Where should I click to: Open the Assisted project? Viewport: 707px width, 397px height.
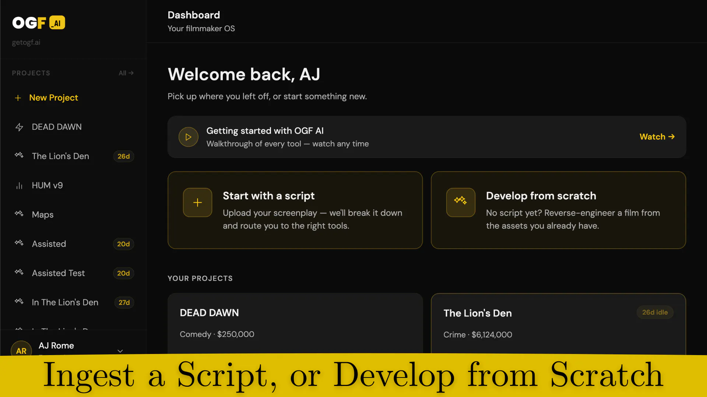pos(49,244)
